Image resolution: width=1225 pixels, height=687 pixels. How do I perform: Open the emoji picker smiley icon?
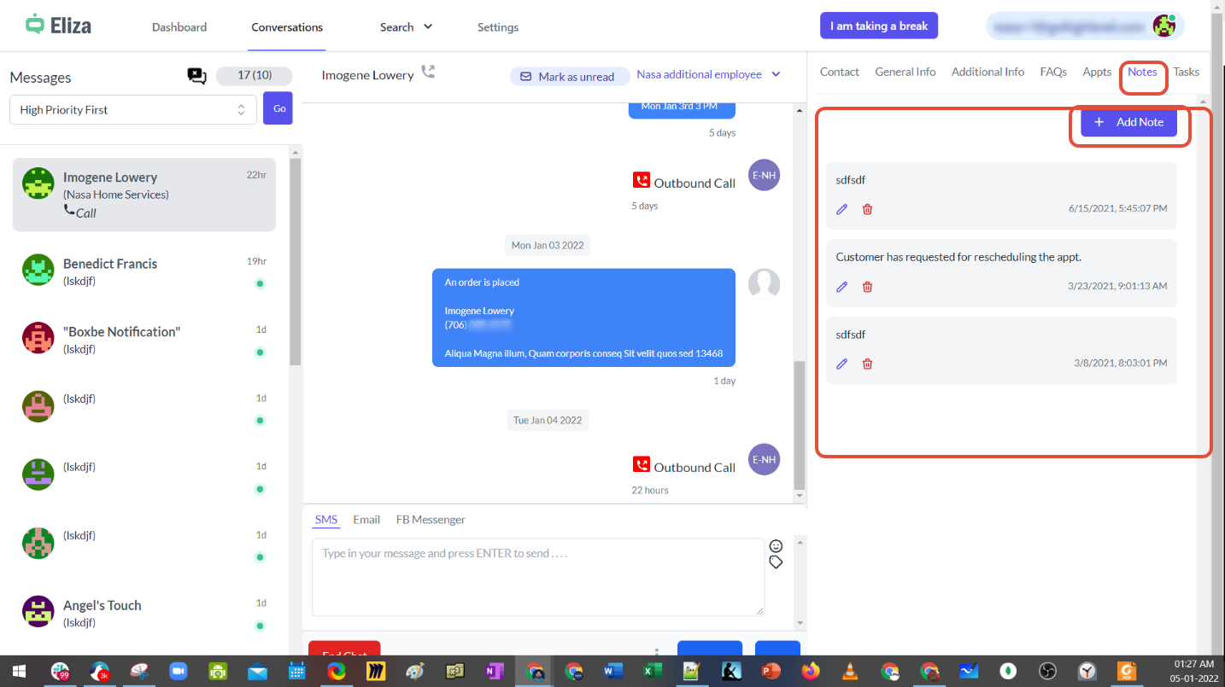[x=776, y=546]
